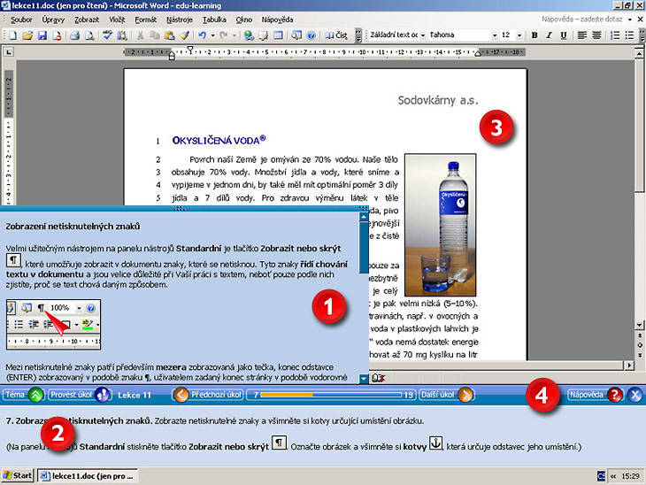The width and height of the screenshot is (646, 485).
Task: Click the 15:29 clock in the system tray
Action: point(630,476)
